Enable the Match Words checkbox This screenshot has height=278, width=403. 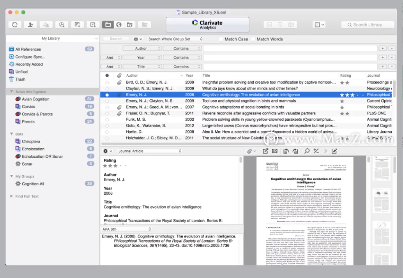(x=253, y=39)
